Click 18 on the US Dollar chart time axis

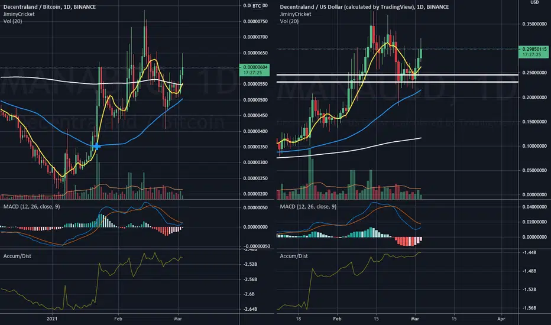[299, 318]
